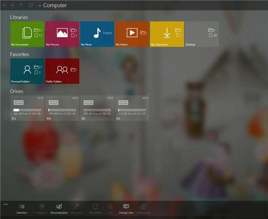Open the My Documents library tile
The width and height of the screenshot is (268, 219).
pos(27,34)
